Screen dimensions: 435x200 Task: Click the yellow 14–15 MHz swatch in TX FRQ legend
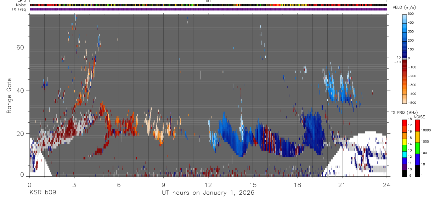click(405, 142)
